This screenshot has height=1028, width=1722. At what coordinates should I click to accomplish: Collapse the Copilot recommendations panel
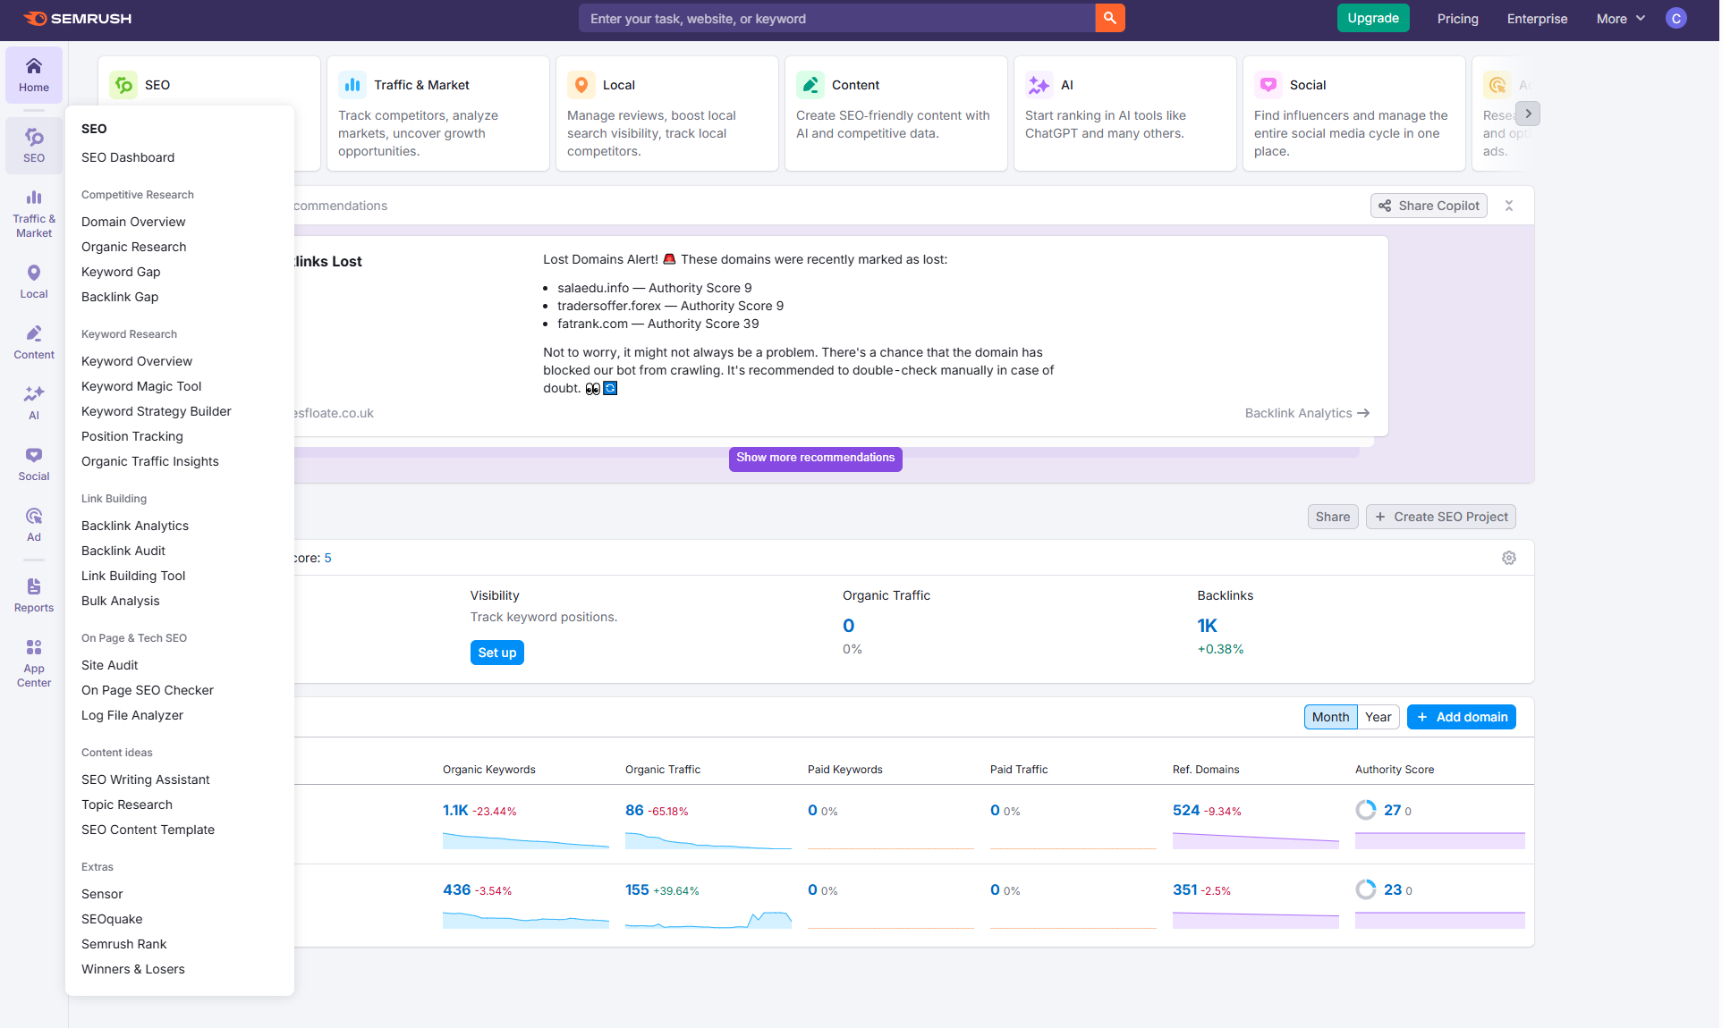click(x=1509, y=206)
